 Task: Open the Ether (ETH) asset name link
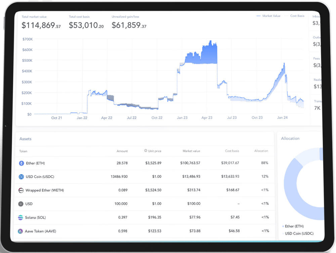click(x=35, y=163)
